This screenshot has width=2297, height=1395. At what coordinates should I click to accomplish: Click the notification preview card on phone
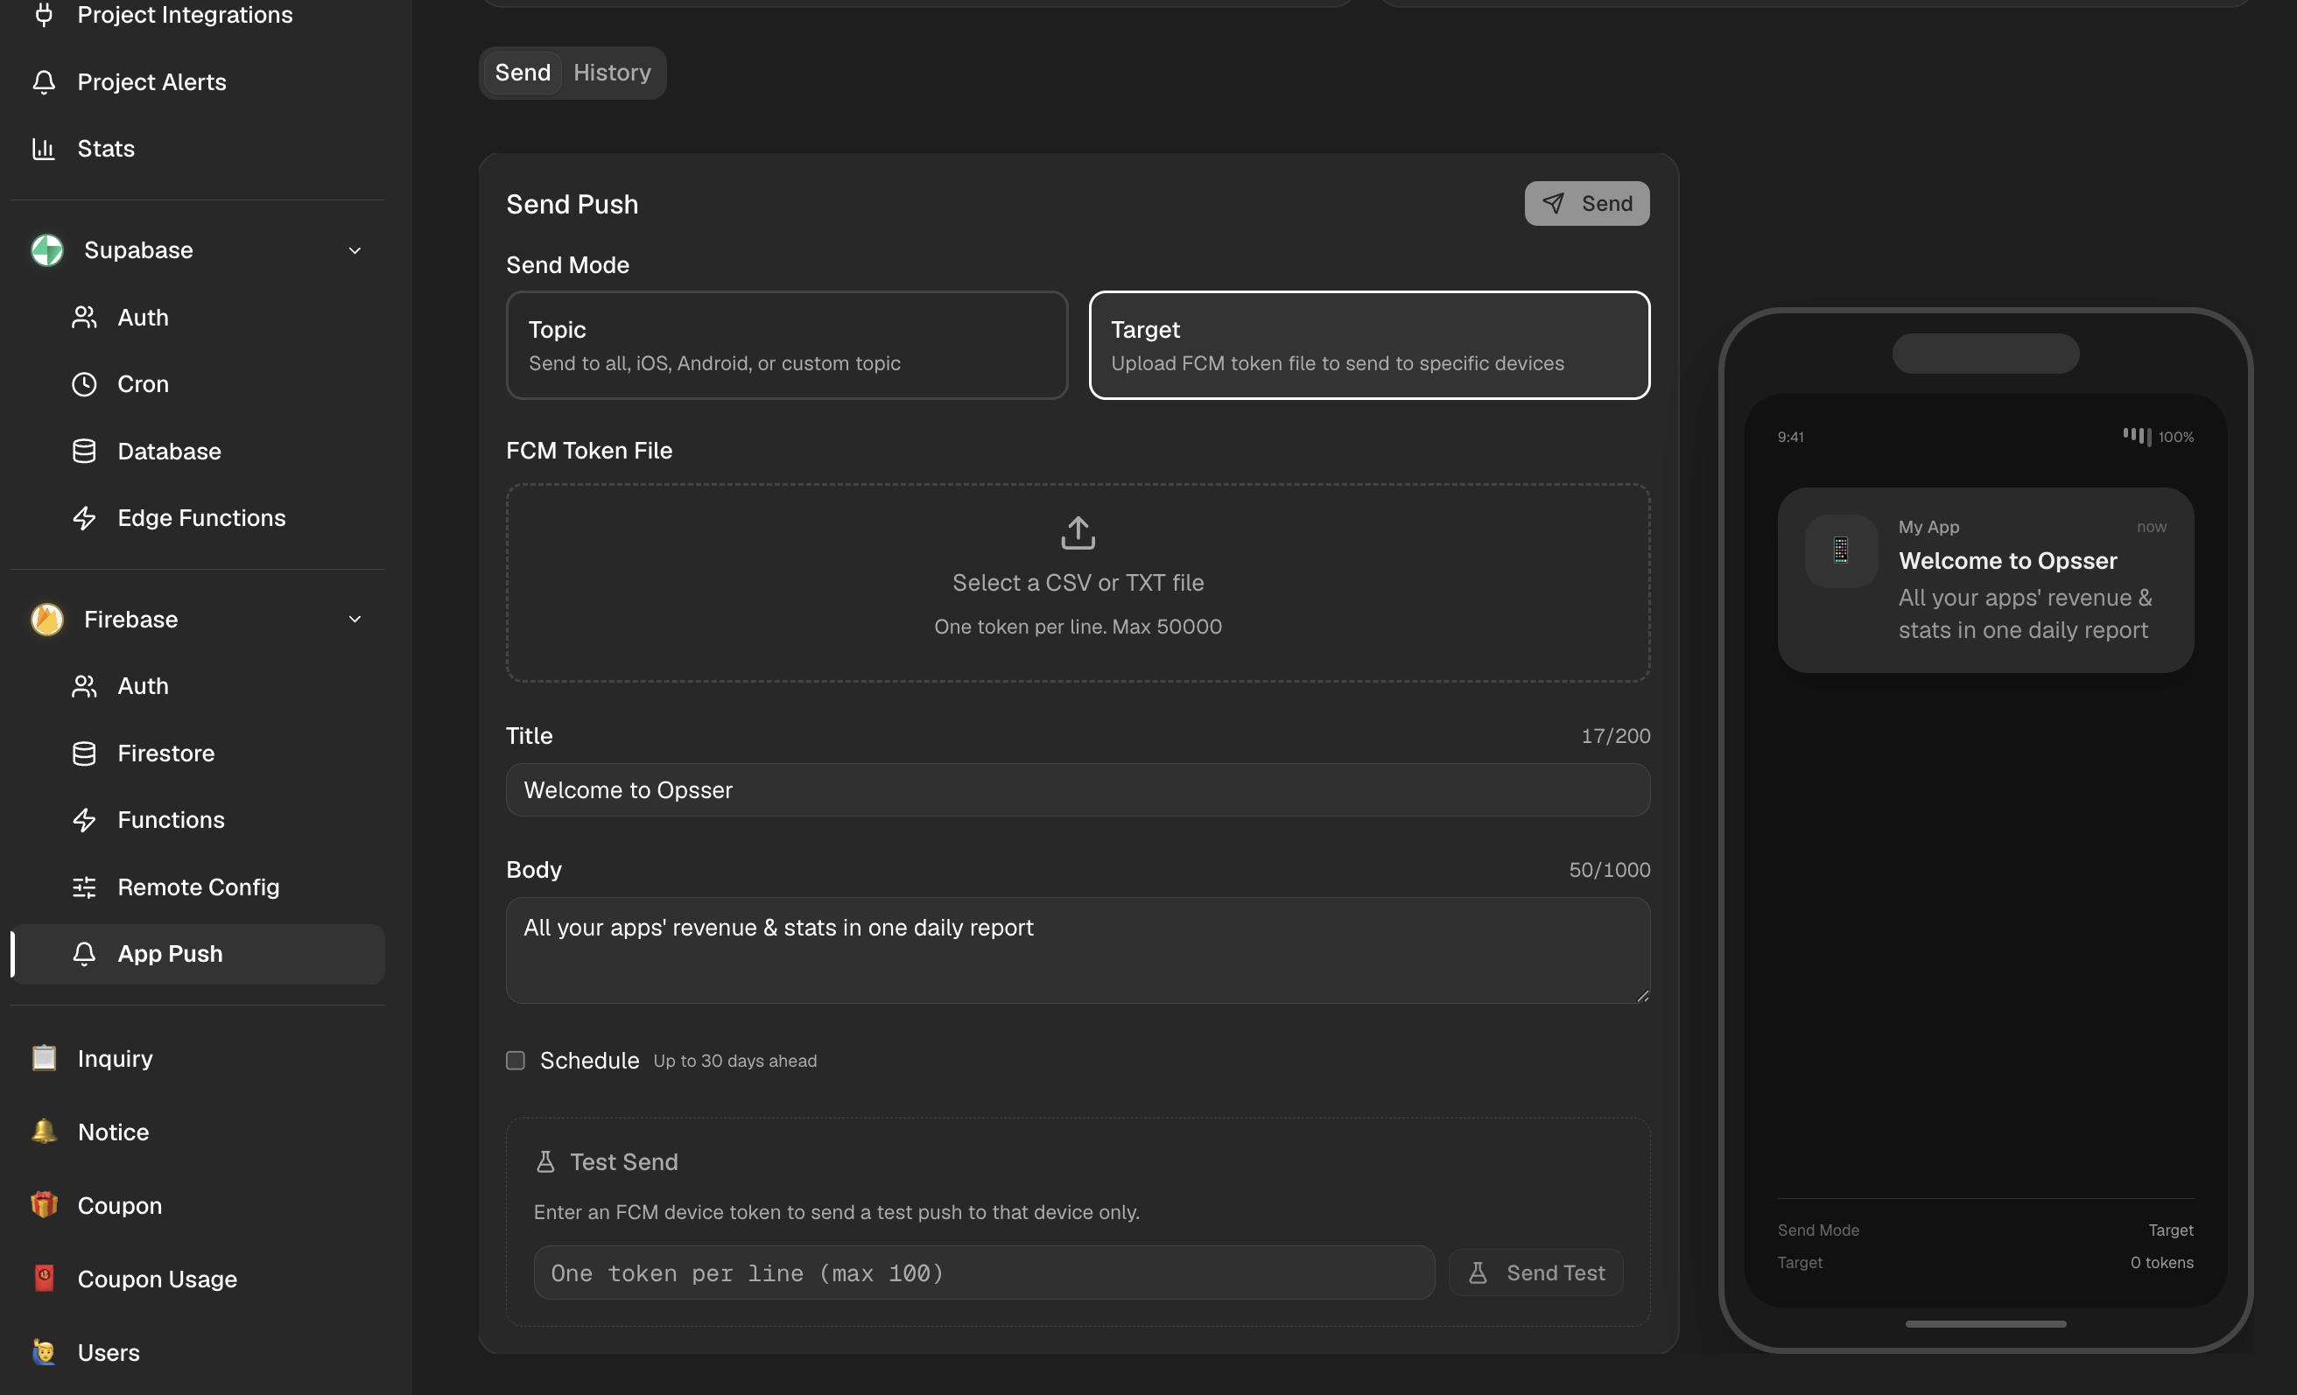(x=1985, y=579)
